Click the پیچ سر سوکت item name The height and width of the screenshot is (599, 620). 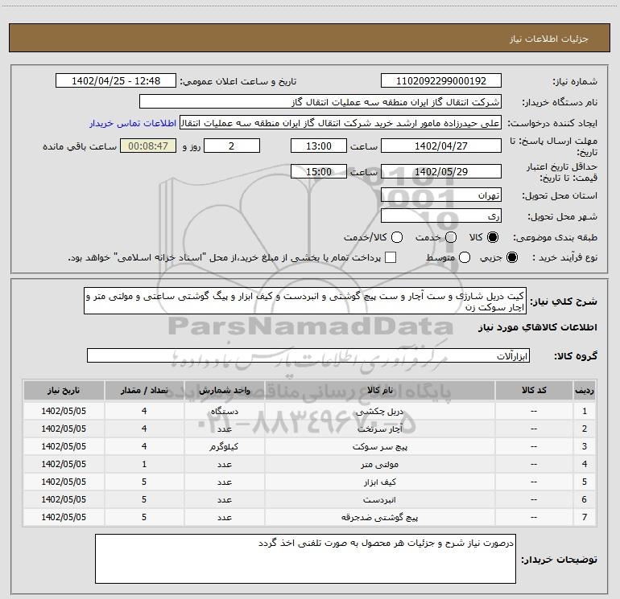(x=379, y=447)
